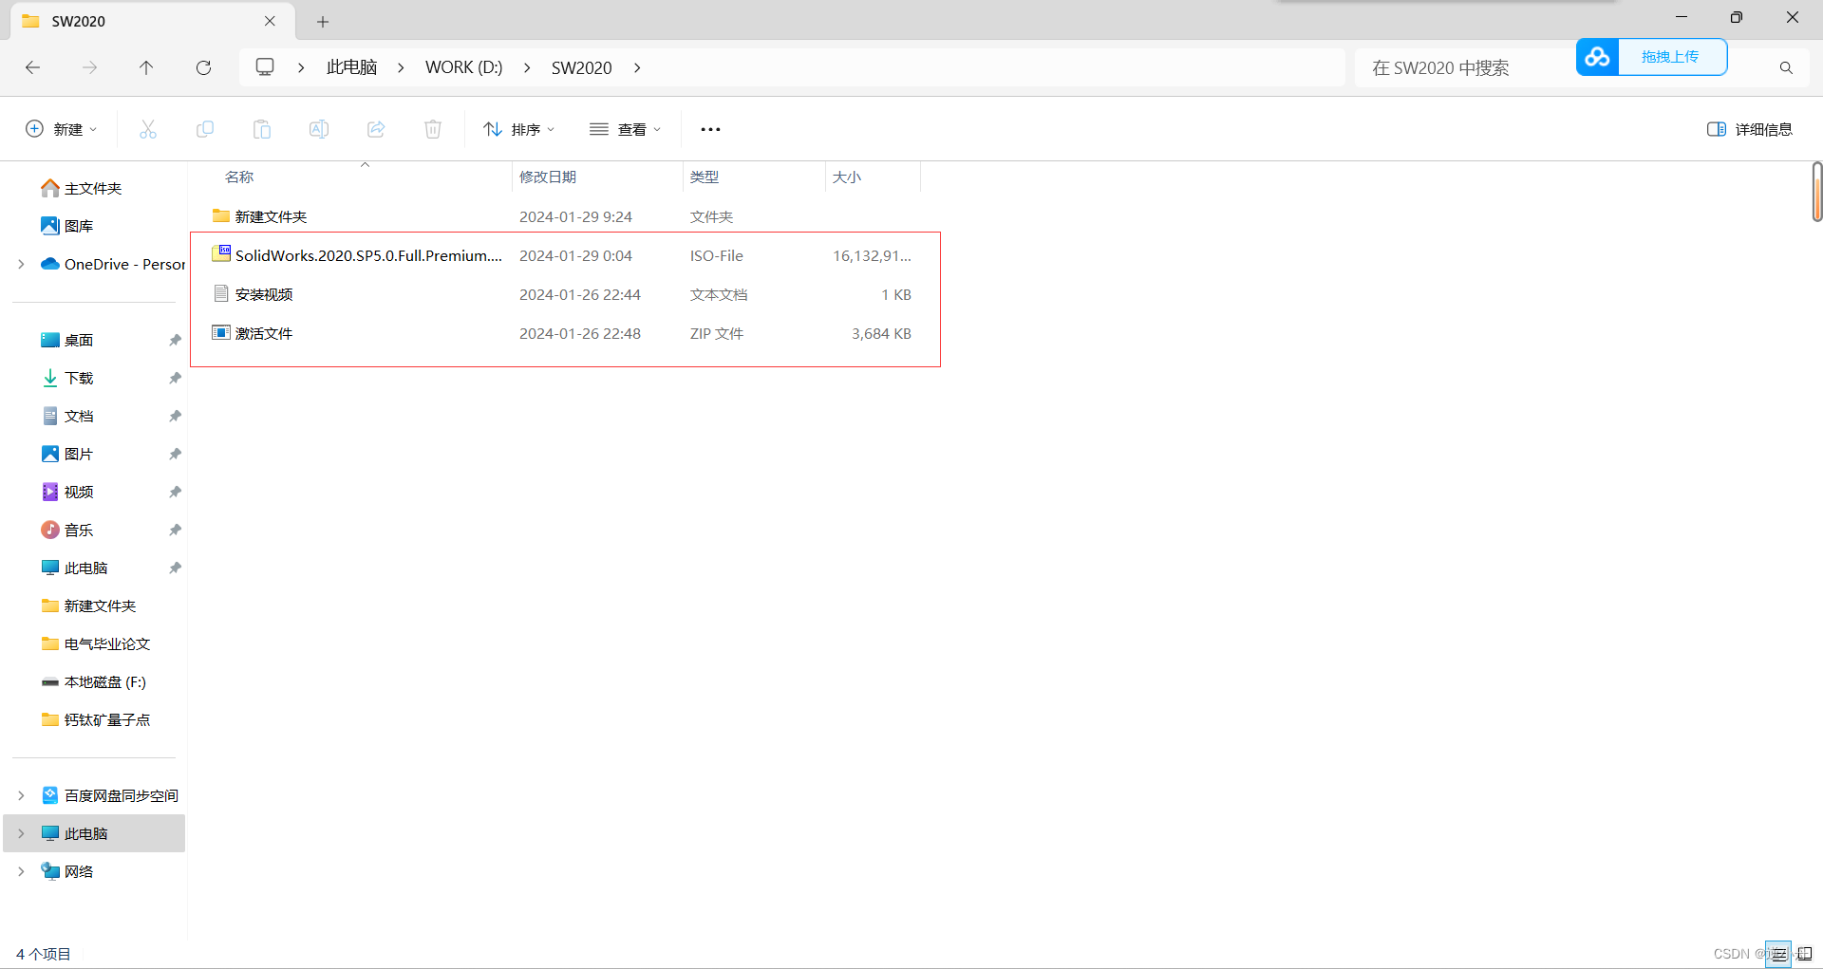Viewport: 1823px width, 969px height.
Task: Expand the OneDrive - Personal node
Action: coord(21,264)
